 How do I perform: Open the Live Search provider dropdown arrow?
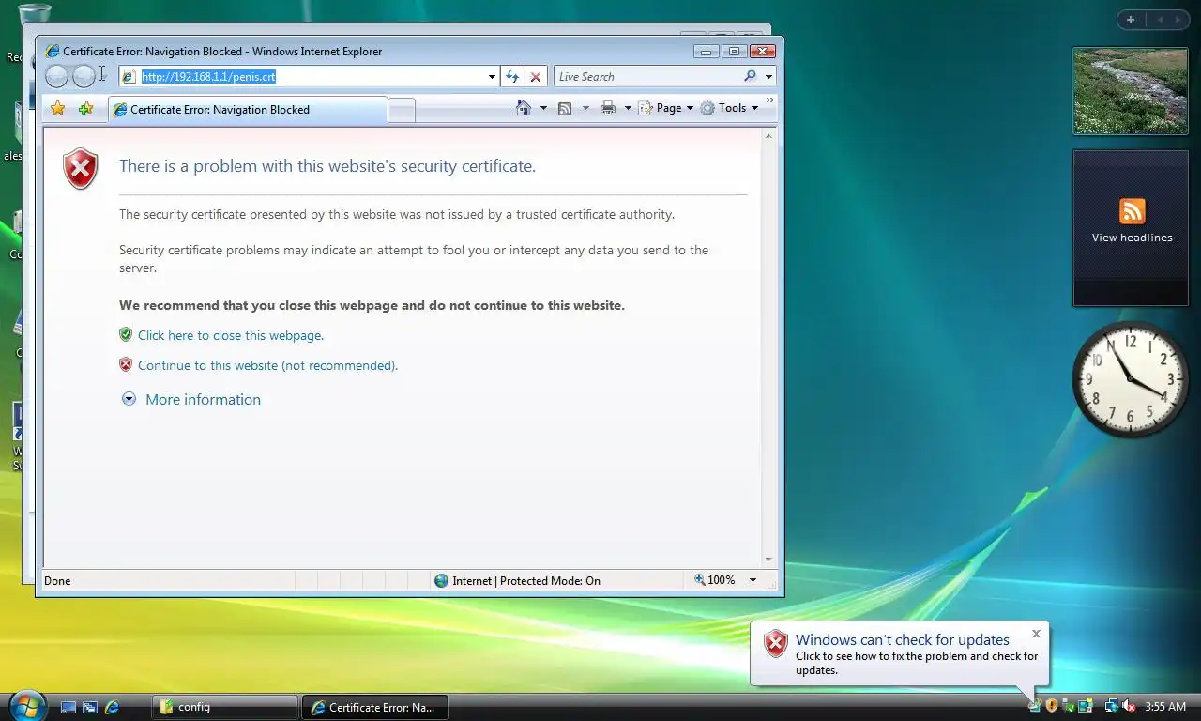coord(768,77)
